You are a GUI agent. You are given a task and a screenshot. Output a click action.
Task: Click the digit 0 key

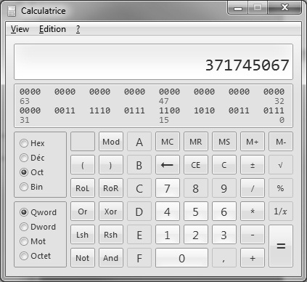coord(181,258)
